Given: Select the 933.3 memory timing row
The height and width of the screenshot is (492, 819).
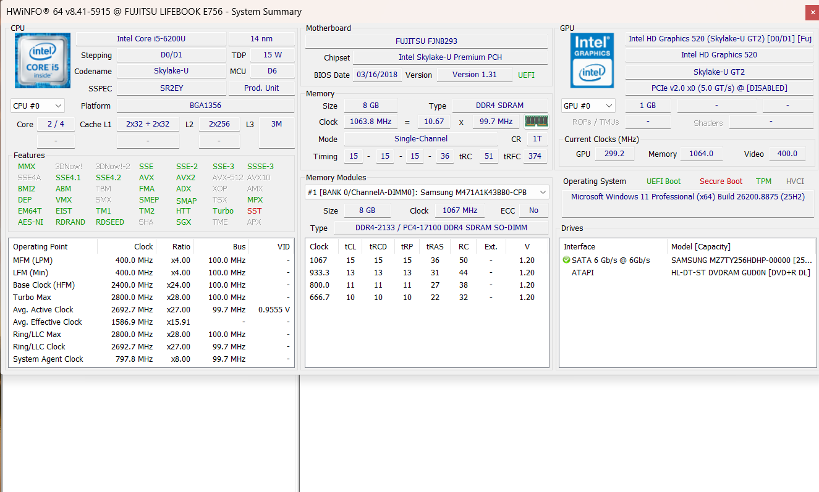Looking at the screenshot, I should pos(426,272).
